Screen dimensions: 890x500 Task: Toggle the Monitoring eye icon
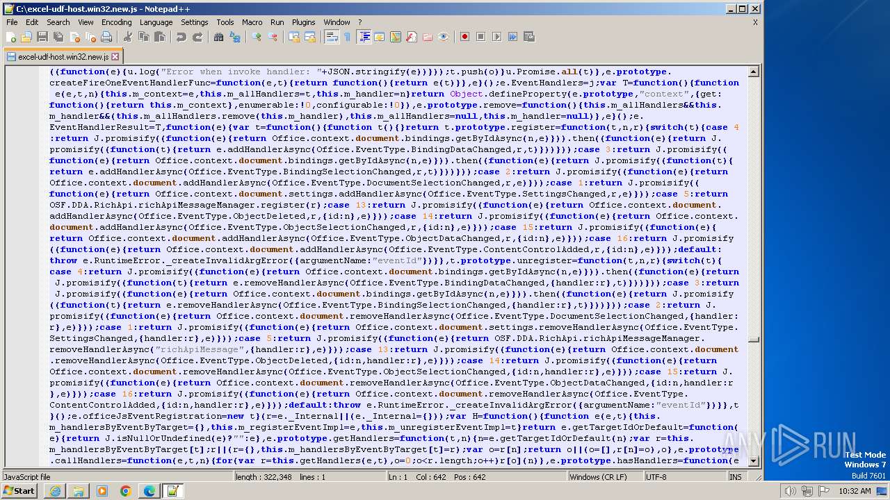tap(443, 37)
